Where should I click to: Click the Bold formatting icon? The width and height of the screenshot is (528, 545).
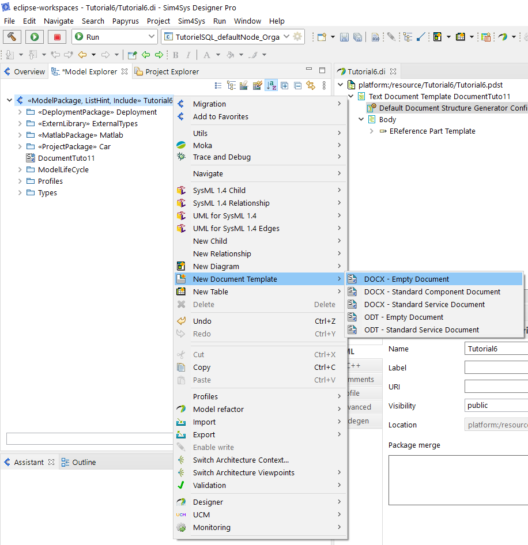tap(176, 55)
